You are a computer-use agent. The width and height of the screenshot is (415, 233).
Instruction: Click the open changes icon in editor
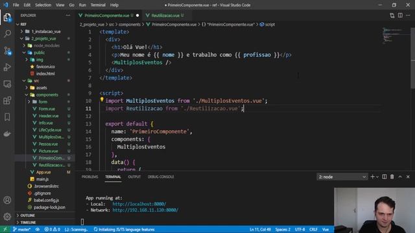(392, 16)
